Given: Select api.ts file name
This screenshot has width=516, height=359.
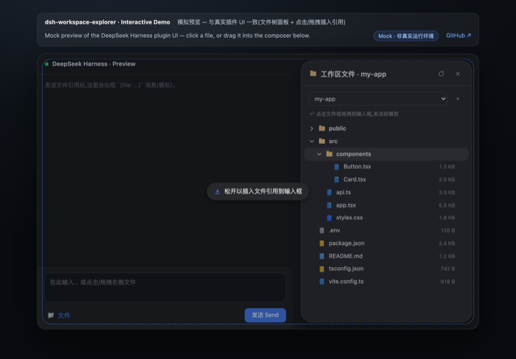Looking at the screenshot, I should pos(343,192).
